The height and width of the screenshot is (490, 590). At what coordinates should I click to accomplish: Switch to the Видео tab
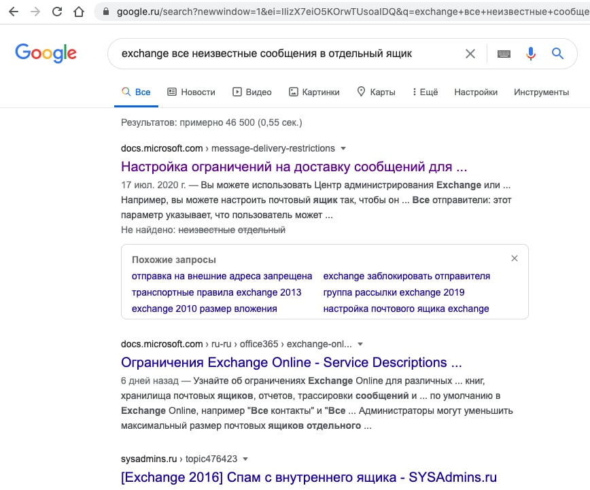tap(252, 92)
